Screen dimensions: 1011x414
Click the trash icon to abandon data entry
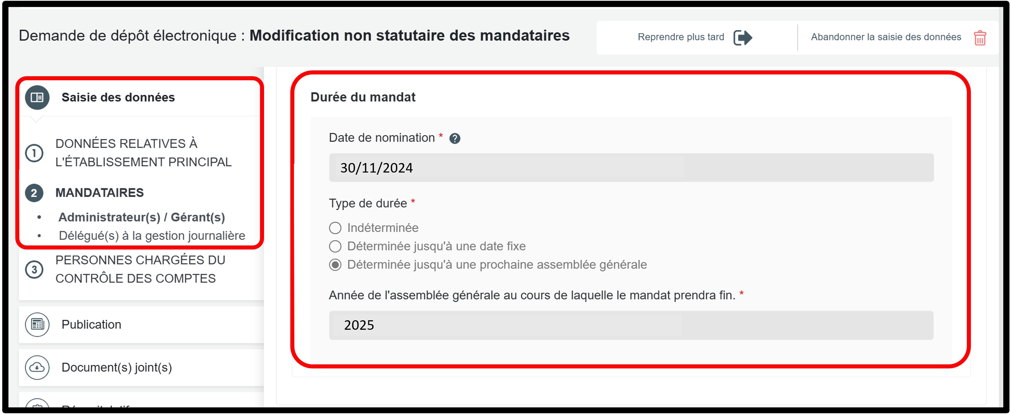[980, 38]
